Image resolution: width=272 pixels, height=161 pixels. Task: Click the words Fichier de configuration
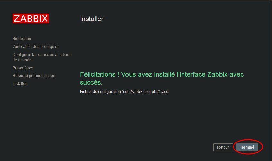point(100,92)
